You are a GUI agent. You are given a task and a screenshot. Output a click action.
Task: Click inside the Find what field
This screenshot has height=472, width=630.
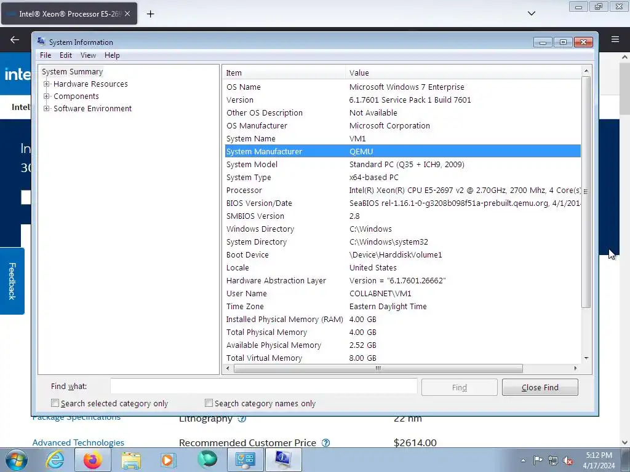(263, 386)
